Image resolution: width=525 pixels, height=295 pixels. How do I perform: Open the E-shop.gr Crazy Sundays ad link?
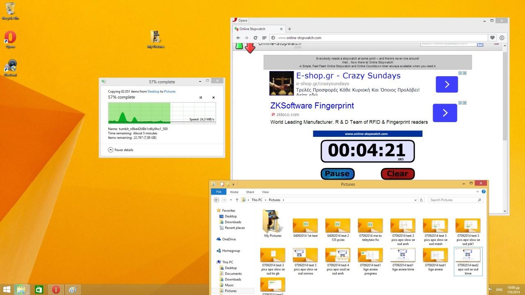pyautogui.click(x=348, y=76)
